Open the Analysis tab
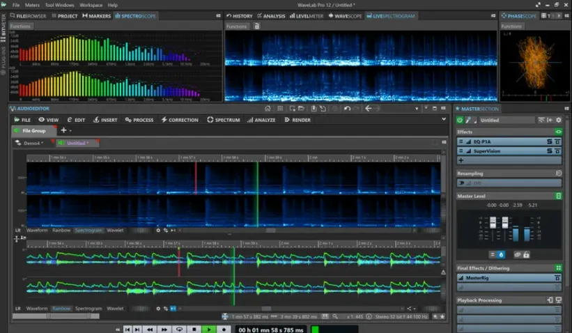The height and width of the screenshot is (333, 572). [271, 16]
